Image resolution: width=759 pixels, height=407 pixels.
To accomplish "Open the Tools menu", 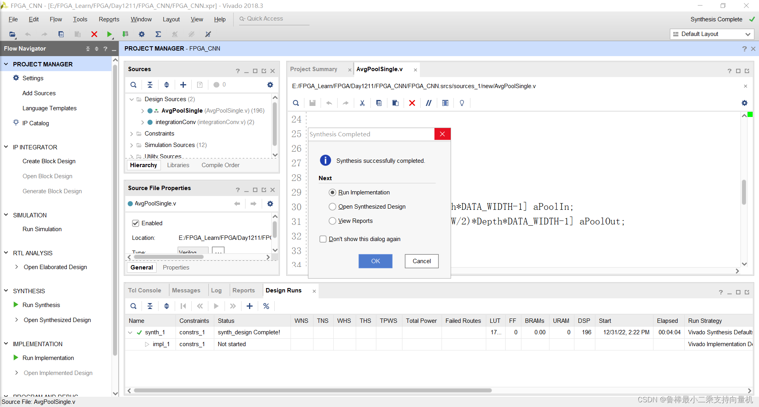I will pos(80,19).
